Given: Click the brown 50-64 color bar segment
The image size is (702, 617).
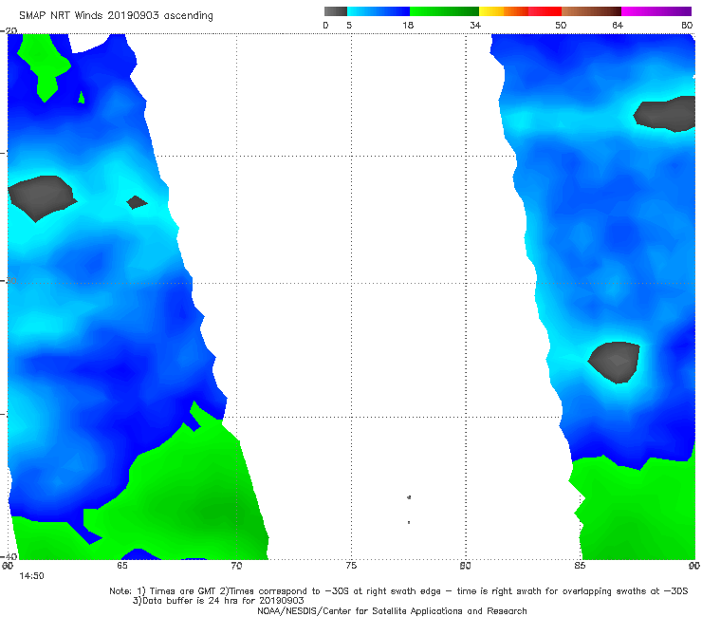Looking at the screenshot, I should point(591,11).
